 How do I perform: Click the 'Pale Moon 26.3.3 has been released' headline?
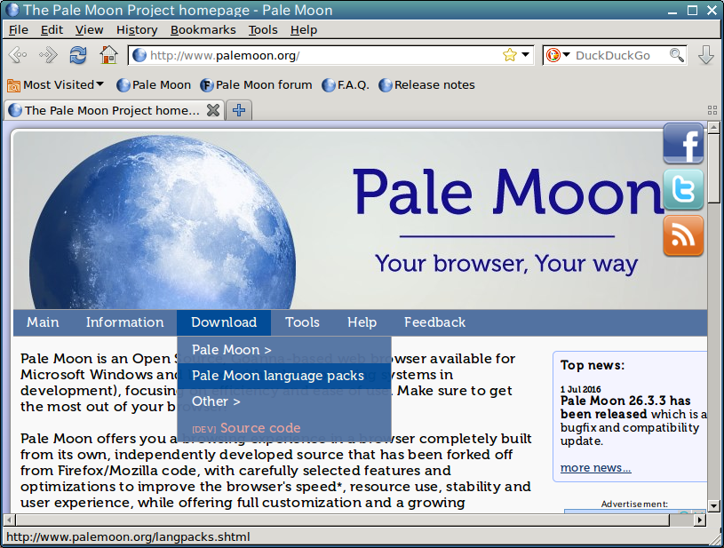coord(625,407)
